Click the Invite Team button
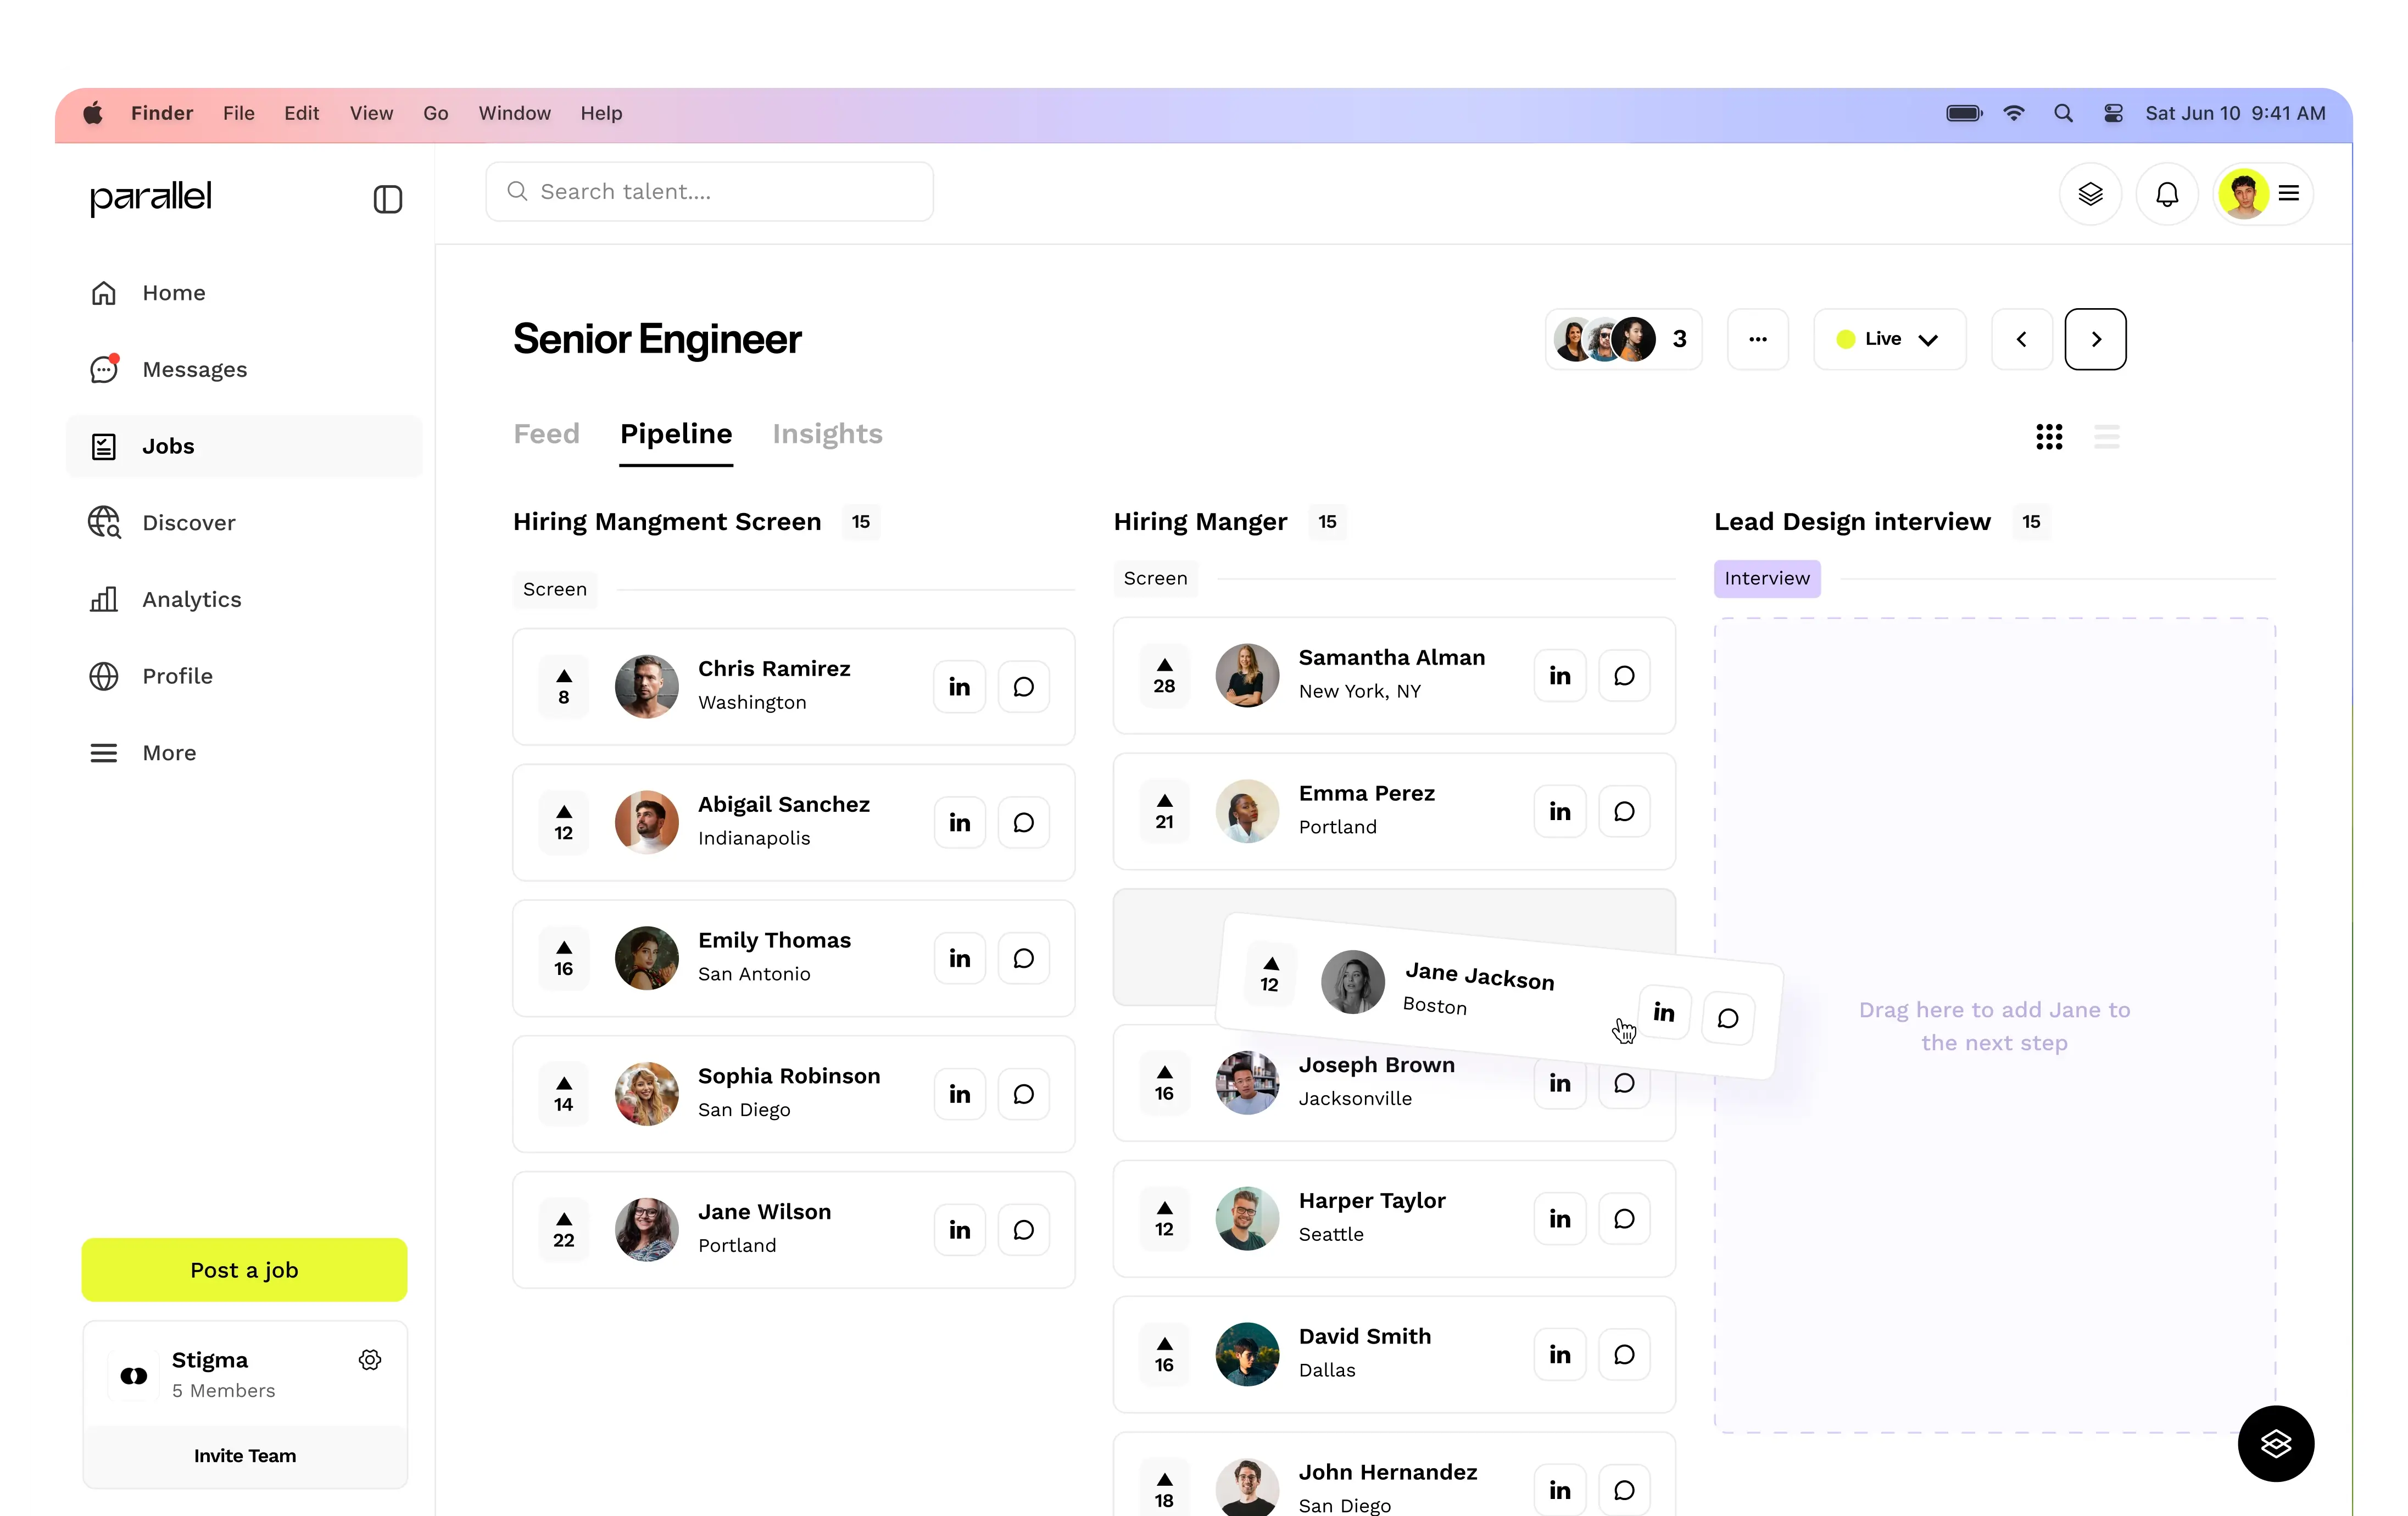2408x1516 pixels. pyautogui.click(x=244, y=1456)
